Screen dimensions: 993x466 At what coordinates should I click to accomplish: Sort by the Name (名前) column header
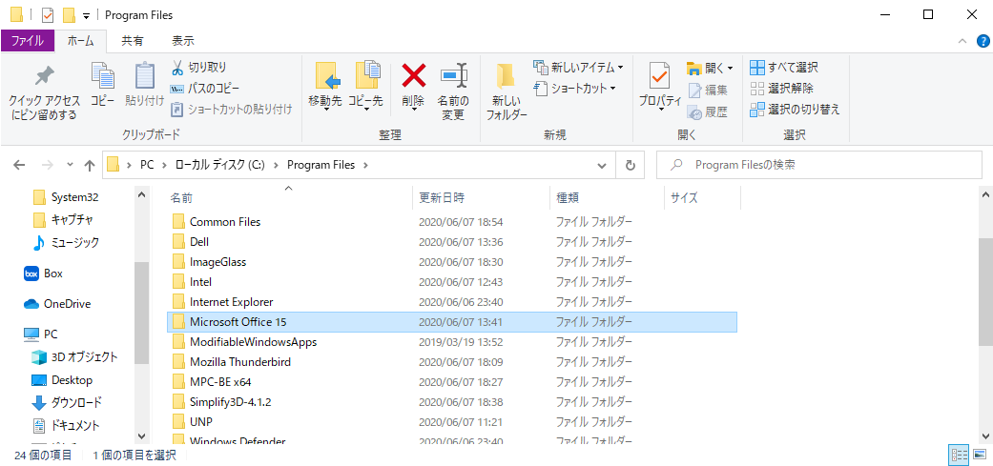pos(289,198)
